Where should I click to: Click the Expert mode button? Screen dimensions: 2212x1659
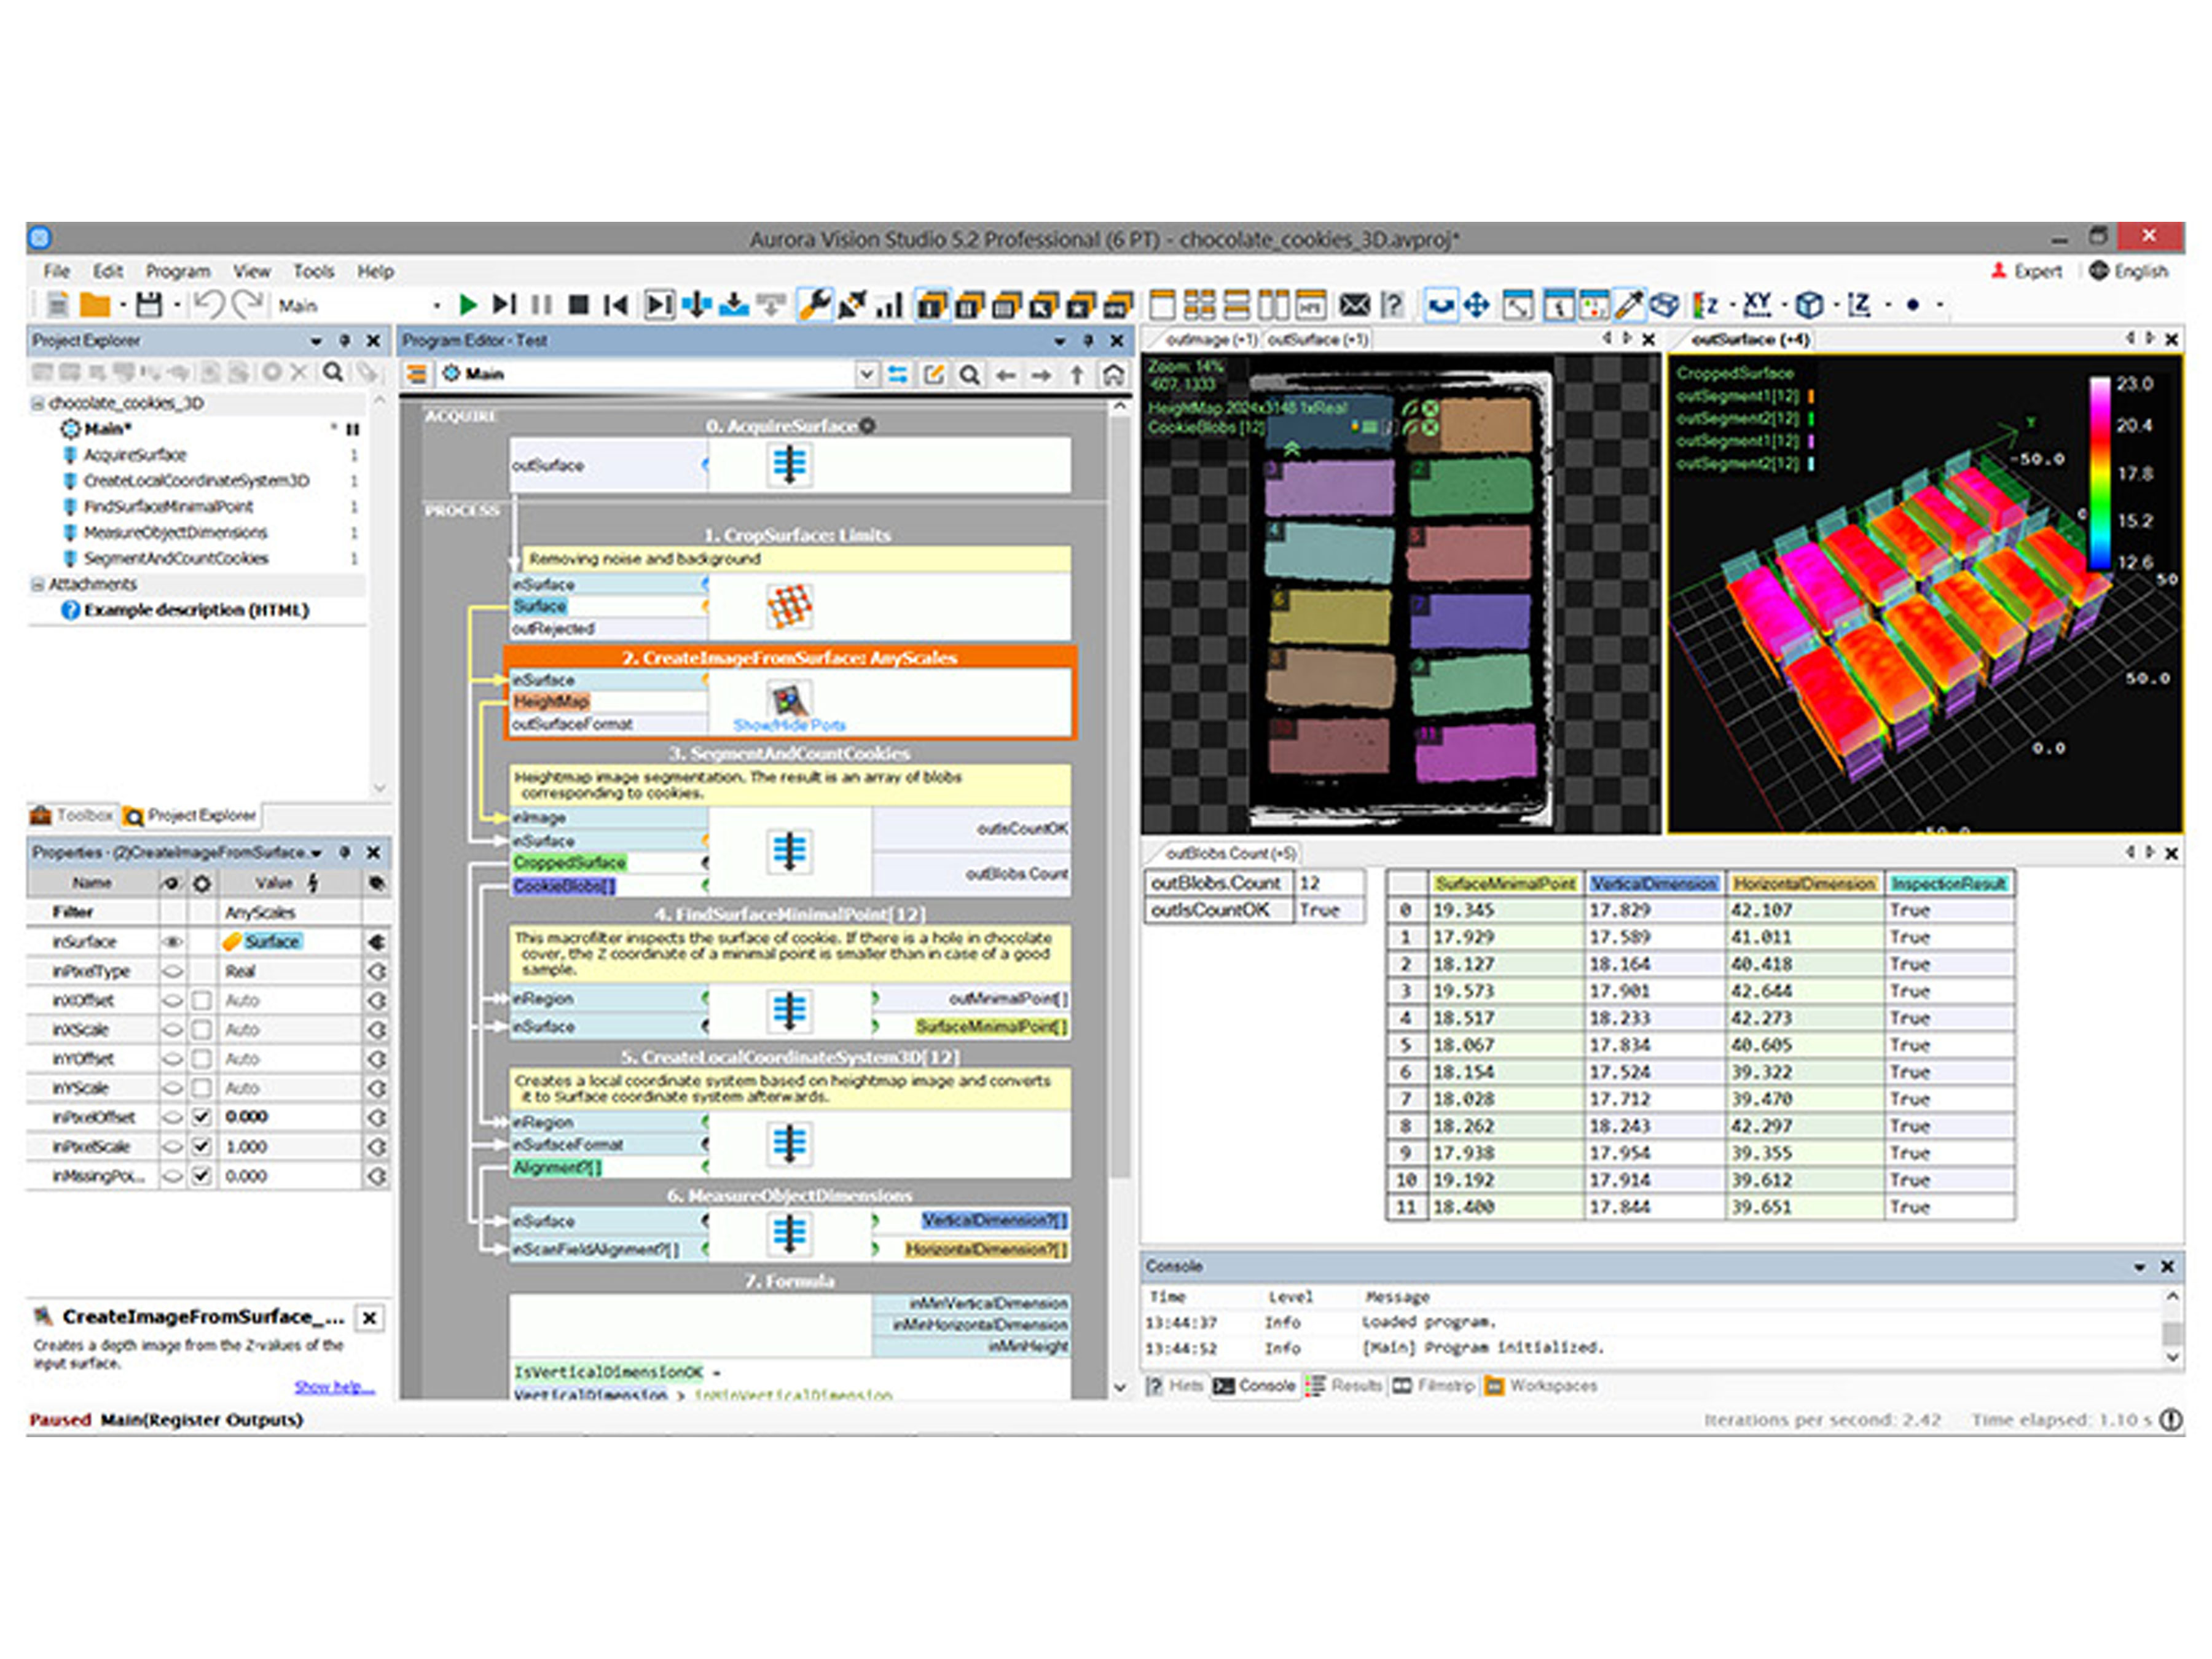(x=2026, y=271)
